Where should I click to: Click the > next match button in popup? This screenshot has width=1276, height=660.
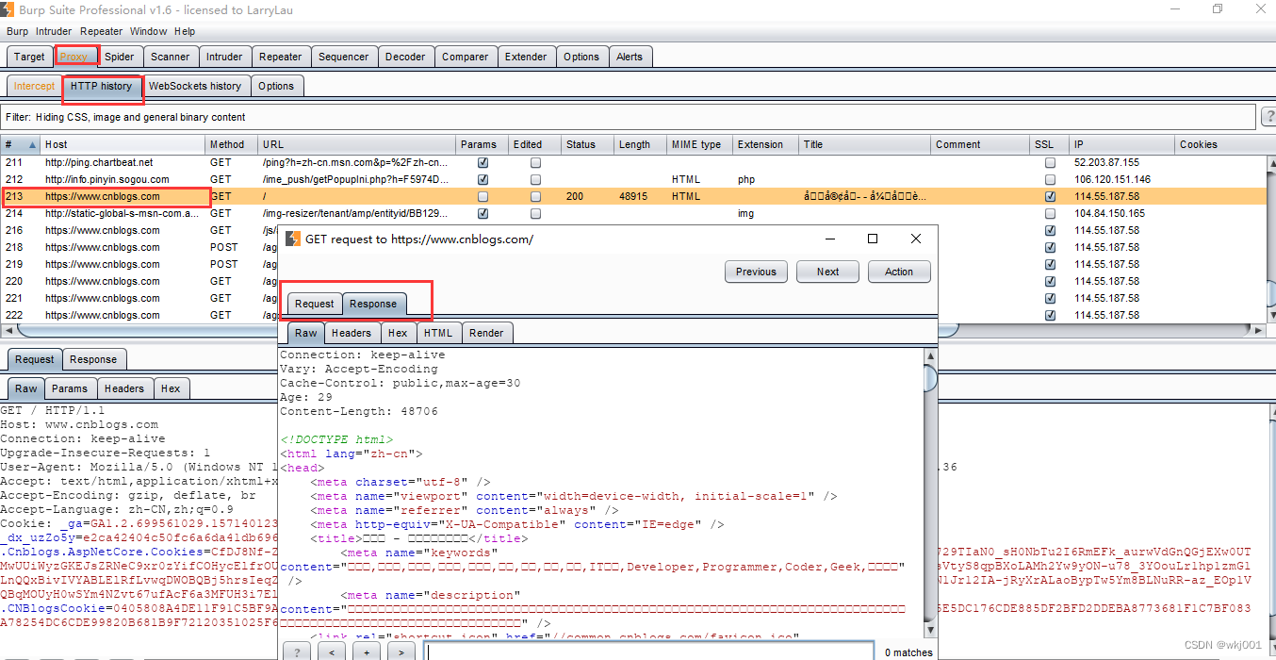(x=401, y=652)
